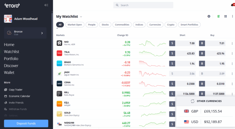Toggle the Crypto filter pill

click(x=171, y=25)
